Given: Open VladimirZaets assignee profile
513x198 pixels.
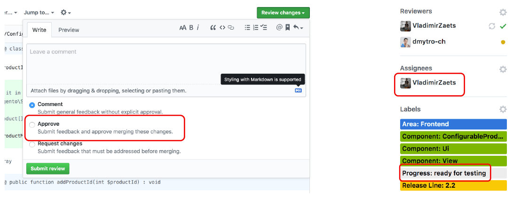Looking at the screenshot, I should [x=434, y=83].
